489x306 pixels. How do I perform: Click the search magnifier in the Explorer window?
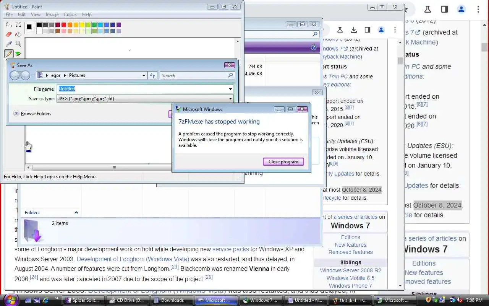point(315,34)
